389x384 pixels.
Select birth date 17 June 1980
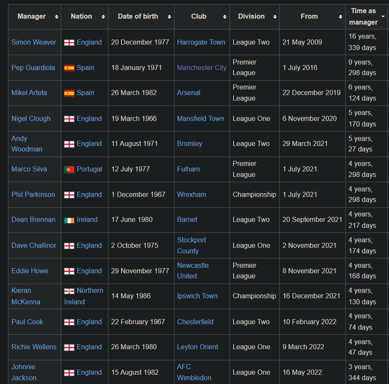[x=132, y=220]
